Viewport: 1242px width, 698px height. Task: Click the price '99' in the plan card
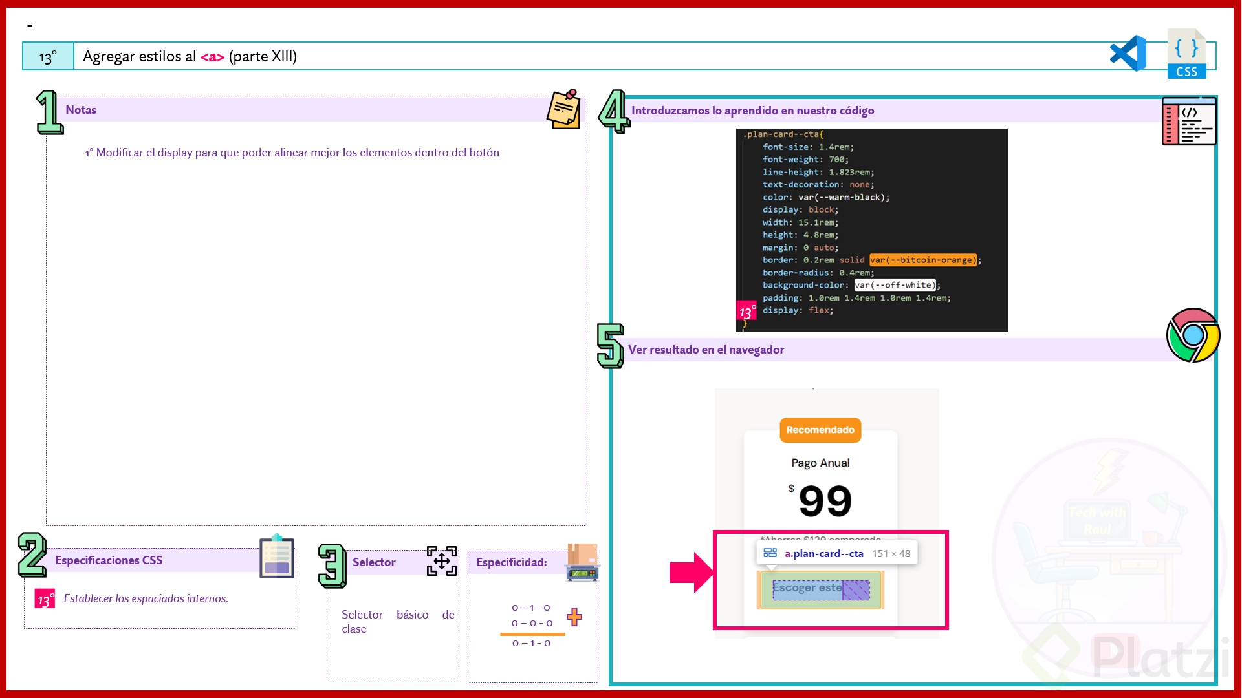click(x=825, y=501)
